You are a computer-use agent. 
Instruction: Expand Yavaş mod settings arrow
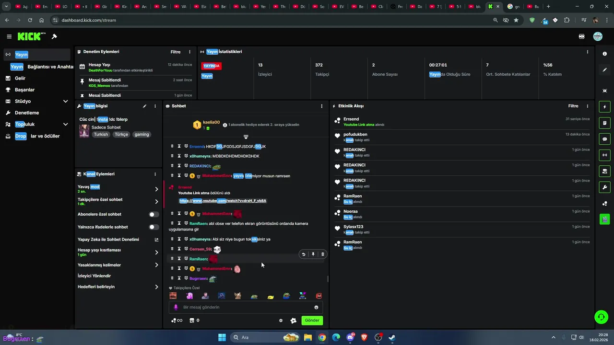point(156,189)
